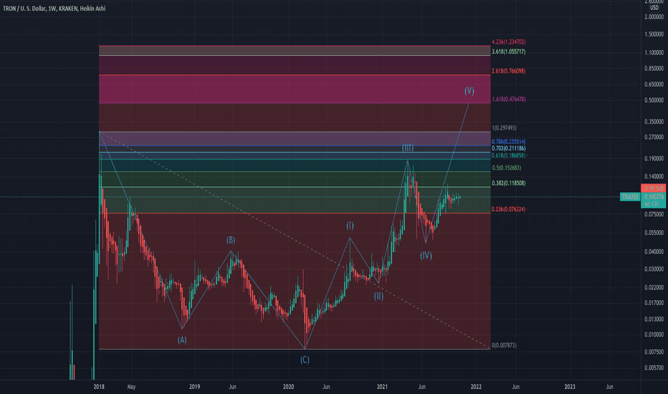The image size is (668, 394).
Task: Click the 0.650000 price axis label
Action: pos(654,85)
